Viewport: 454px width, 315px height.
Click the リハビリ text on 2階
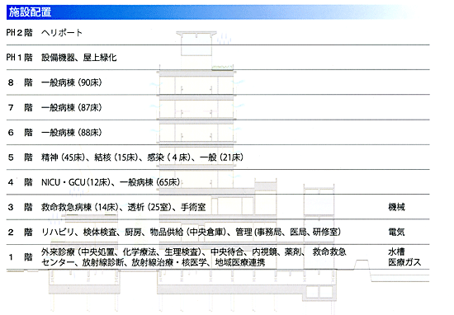[x=58, y=232]
